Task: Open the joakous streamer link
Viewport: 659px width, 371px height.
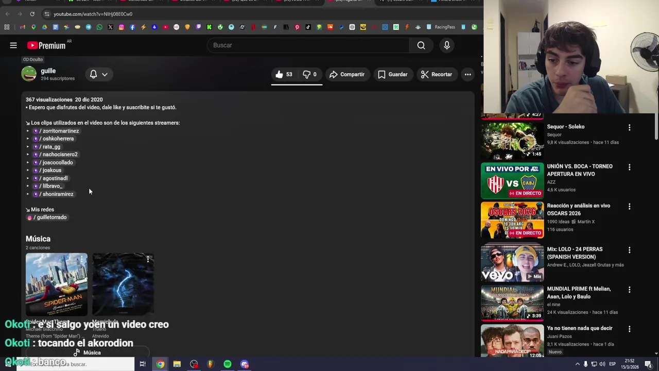Action: click(47, 170)
